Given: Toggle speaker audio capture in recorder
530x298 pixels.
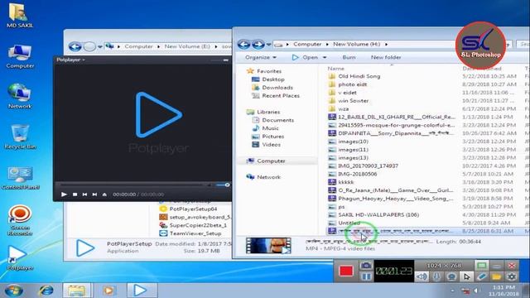Looking at the screenshot, I should pos(422,276).
